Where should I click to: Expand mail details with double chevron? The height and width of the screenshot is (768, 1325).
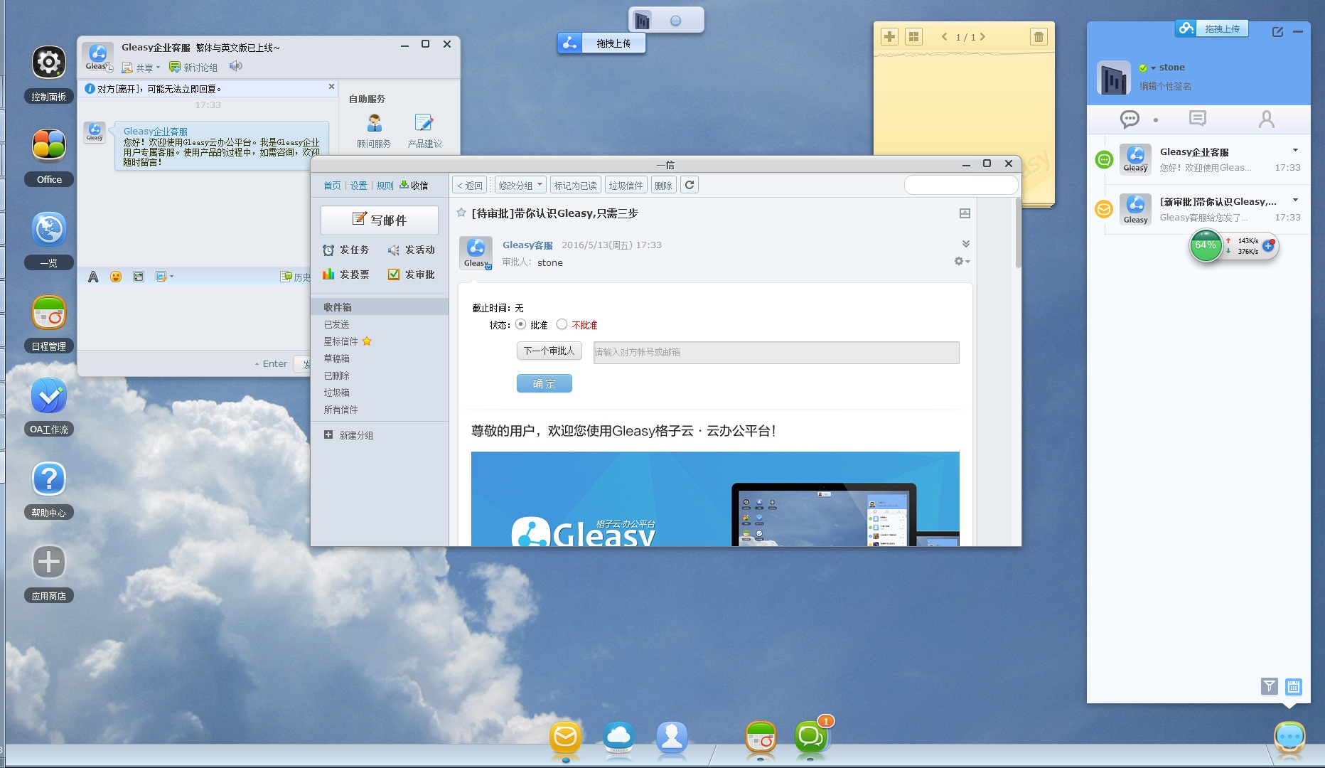click(965, 244)
